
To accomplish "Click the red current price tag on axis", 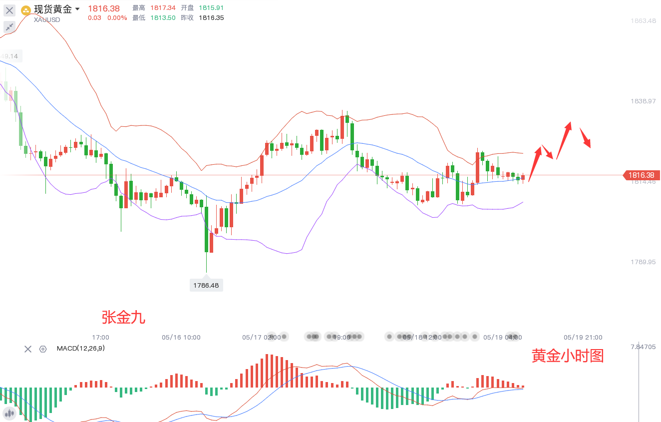I will point(642,175).
